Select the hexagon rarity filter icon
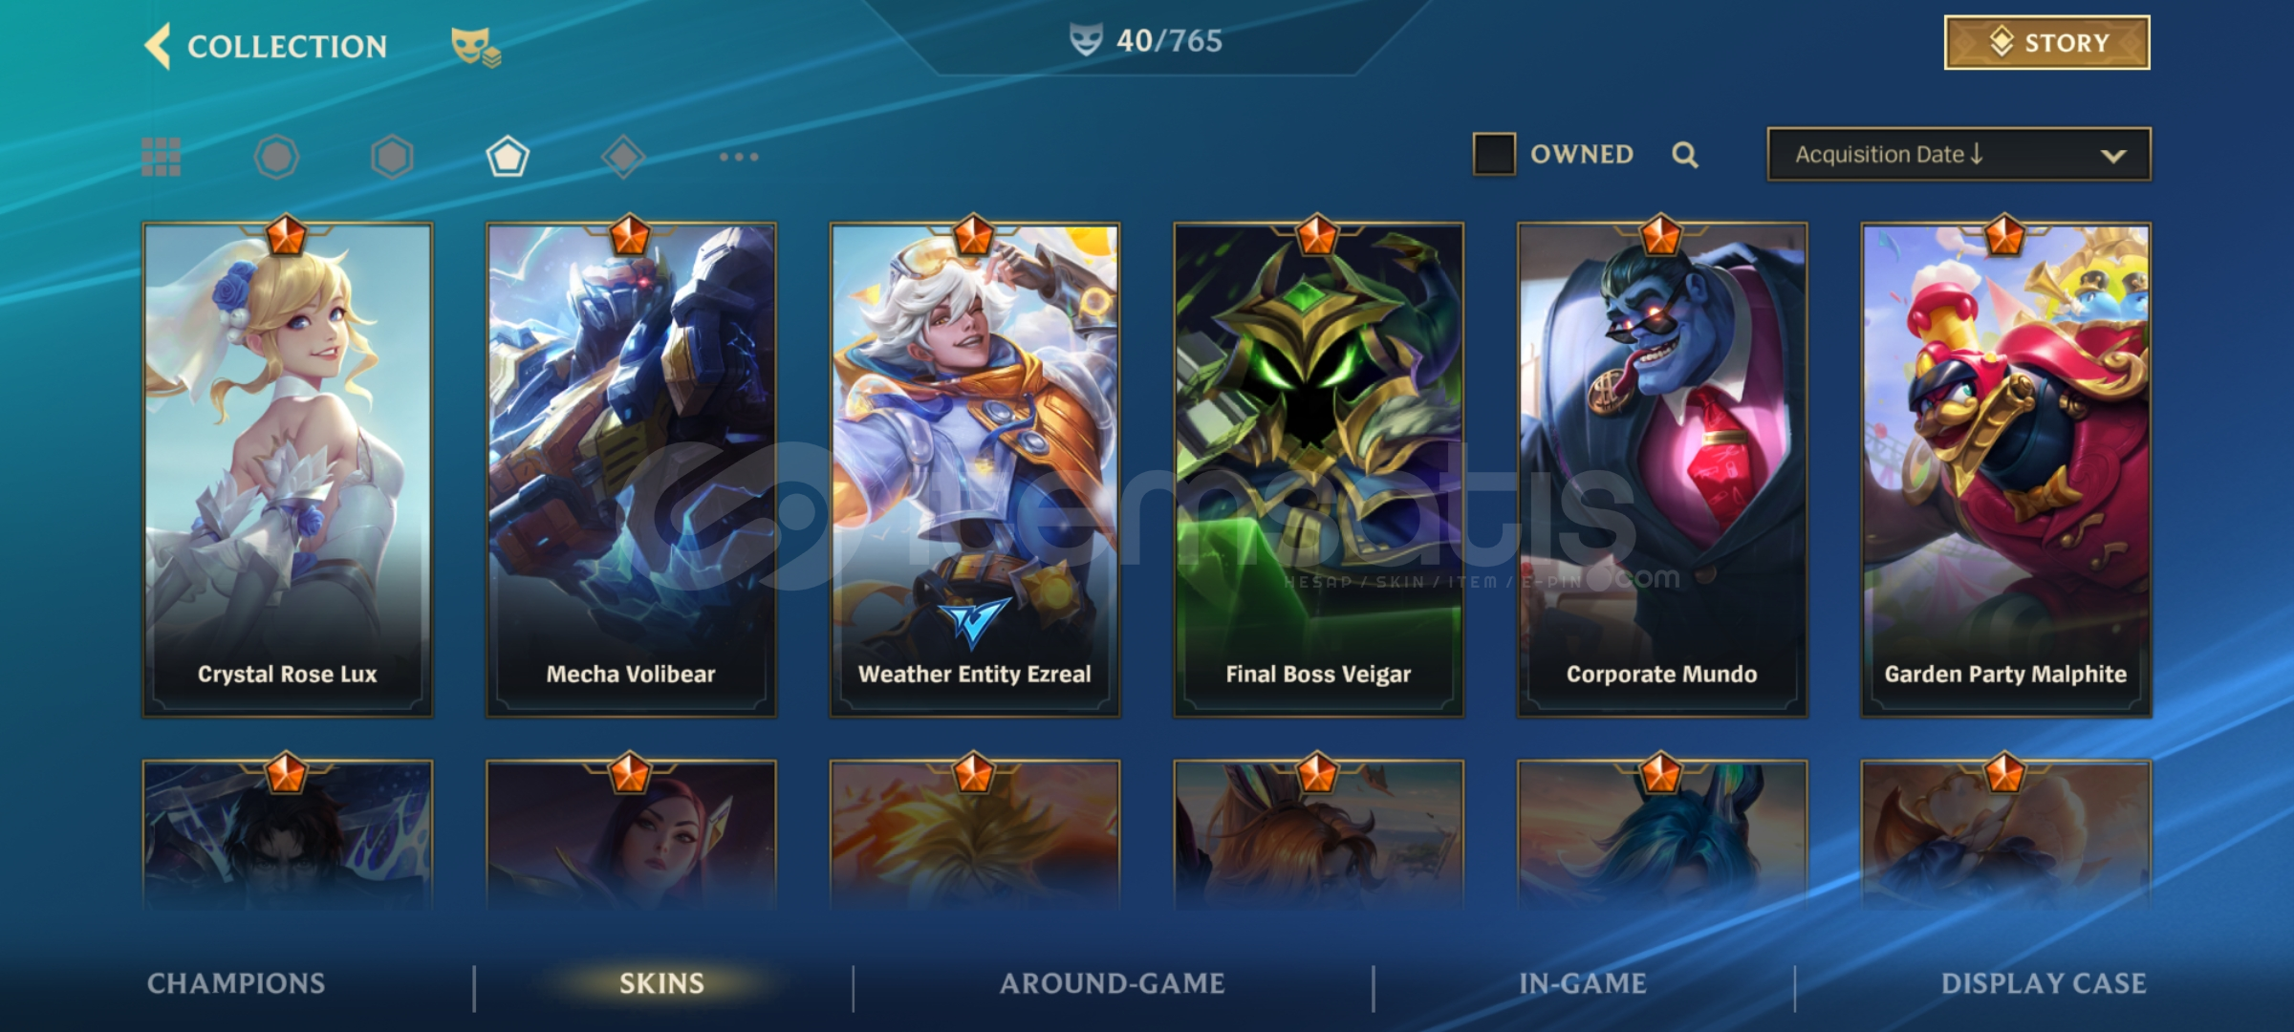The height and width of the screenshot is (1032, 2294). point(392,157)
